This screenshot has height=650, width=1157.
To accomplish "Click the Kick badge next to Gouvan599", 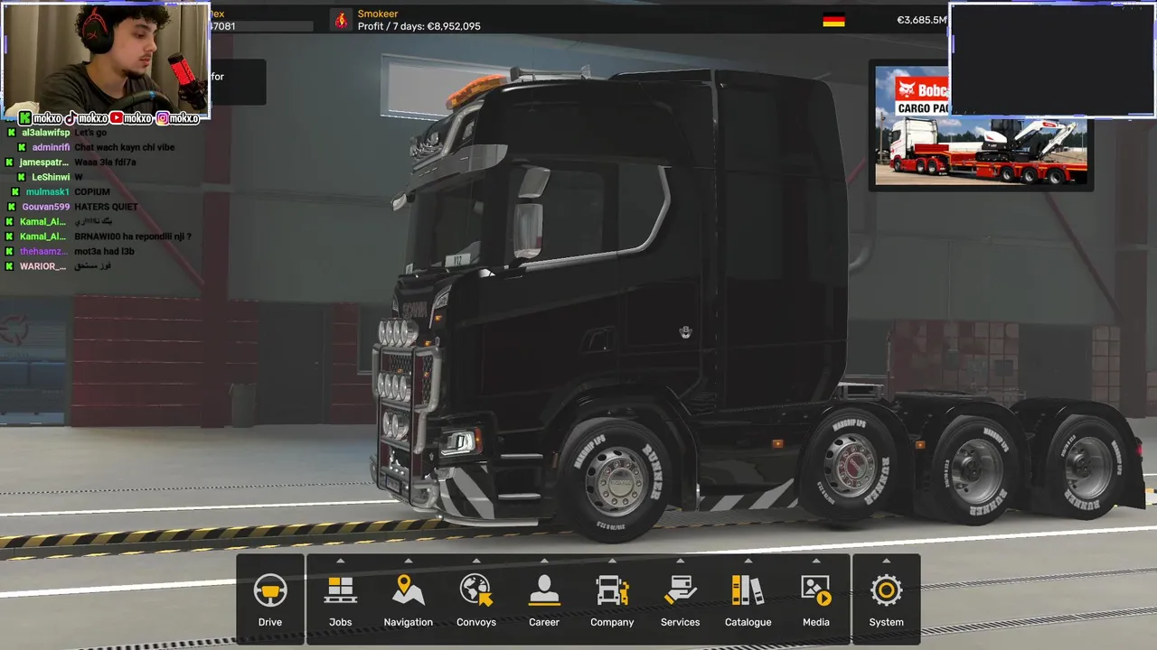I will pyautogui.click(x=12, y=207).
